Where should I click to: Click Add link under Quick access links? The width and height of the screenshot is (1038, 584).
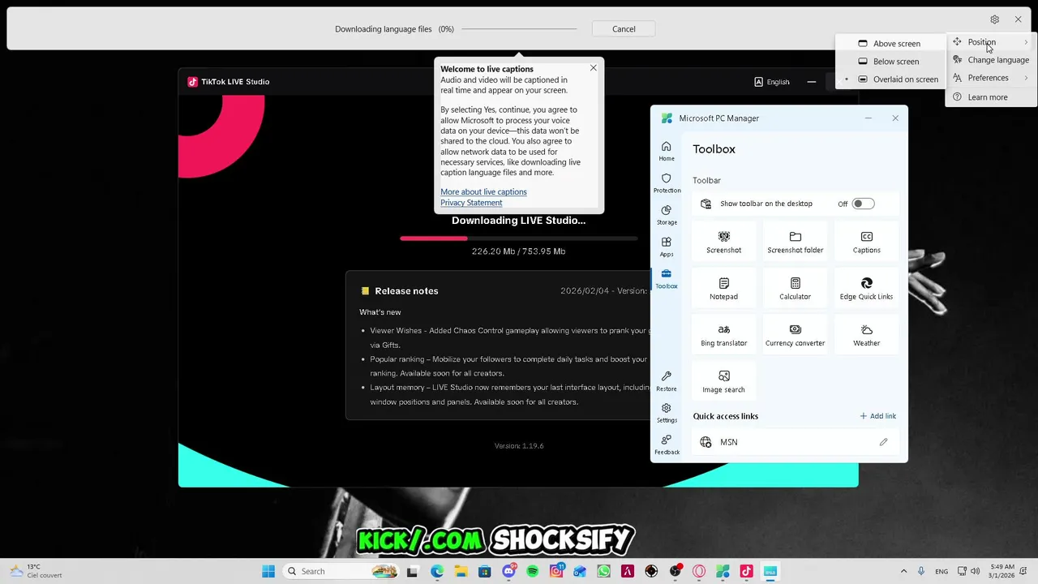(x=877, y=416)
